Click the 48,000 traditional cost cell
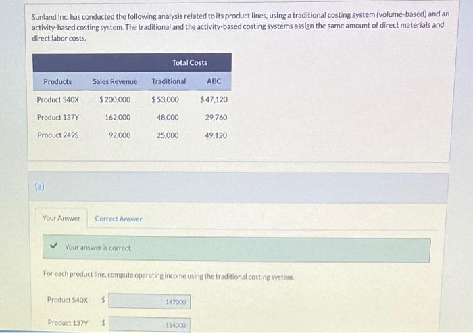 pos(168,117)
